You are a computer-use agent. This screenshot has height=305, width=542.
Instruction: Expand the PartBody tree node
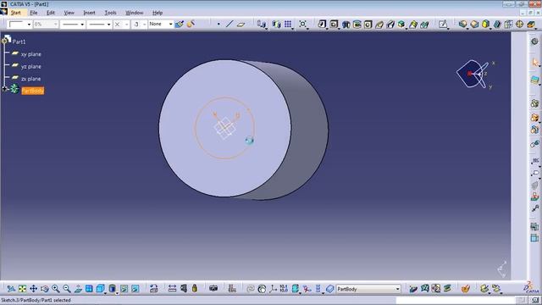[x=4, y=89]
